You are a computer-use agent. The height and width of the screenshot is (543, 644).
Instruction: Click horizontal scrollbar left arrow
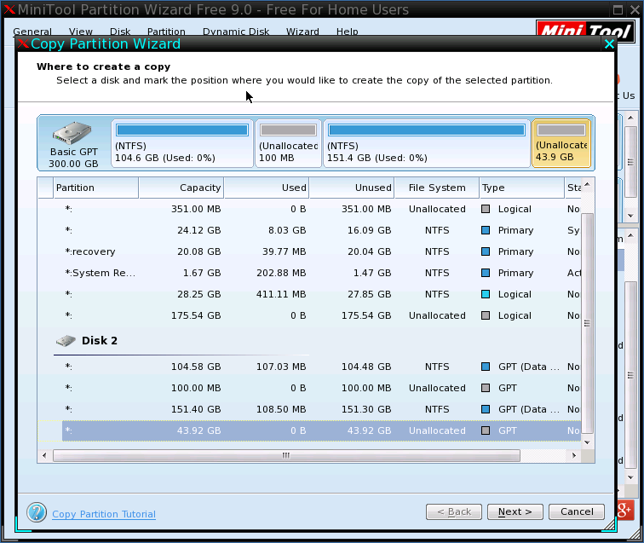coord(45,455)
